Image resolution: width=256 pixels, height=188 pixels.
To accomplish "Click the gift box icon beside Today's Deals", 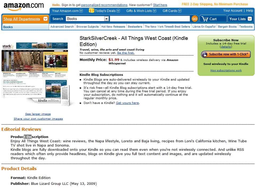I will coord(92,11).
